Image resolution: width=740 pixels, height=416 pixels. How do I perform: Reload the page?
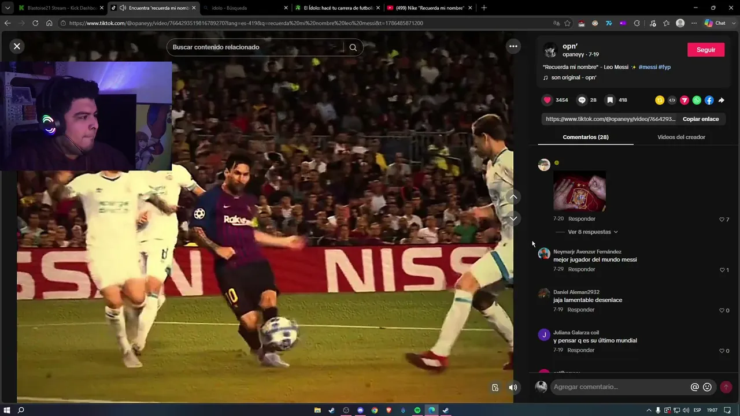tap(35, 23)
